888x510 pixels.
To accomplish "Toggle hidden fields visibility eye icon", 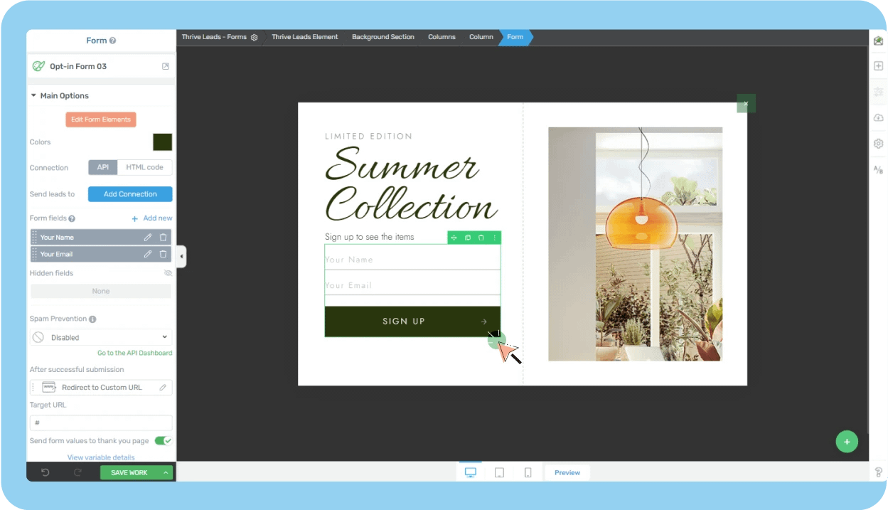I will click(168, 273).
